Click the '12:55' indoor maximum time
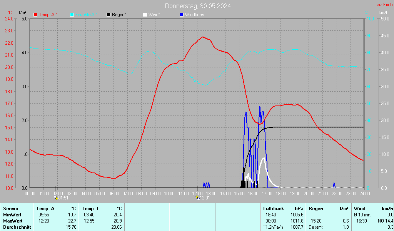The image size is (394, 231). point(89,221)
